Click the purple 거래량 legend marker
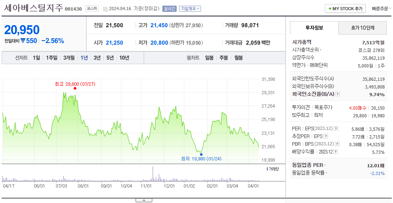The width and height of the screenshot is (393, 203). click(267, 169)
